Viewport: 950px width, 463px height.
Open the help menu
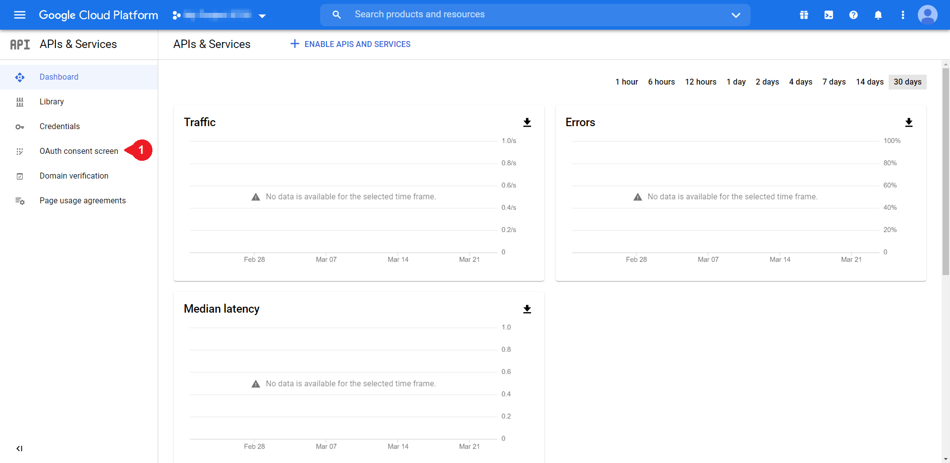click(853, 15)
